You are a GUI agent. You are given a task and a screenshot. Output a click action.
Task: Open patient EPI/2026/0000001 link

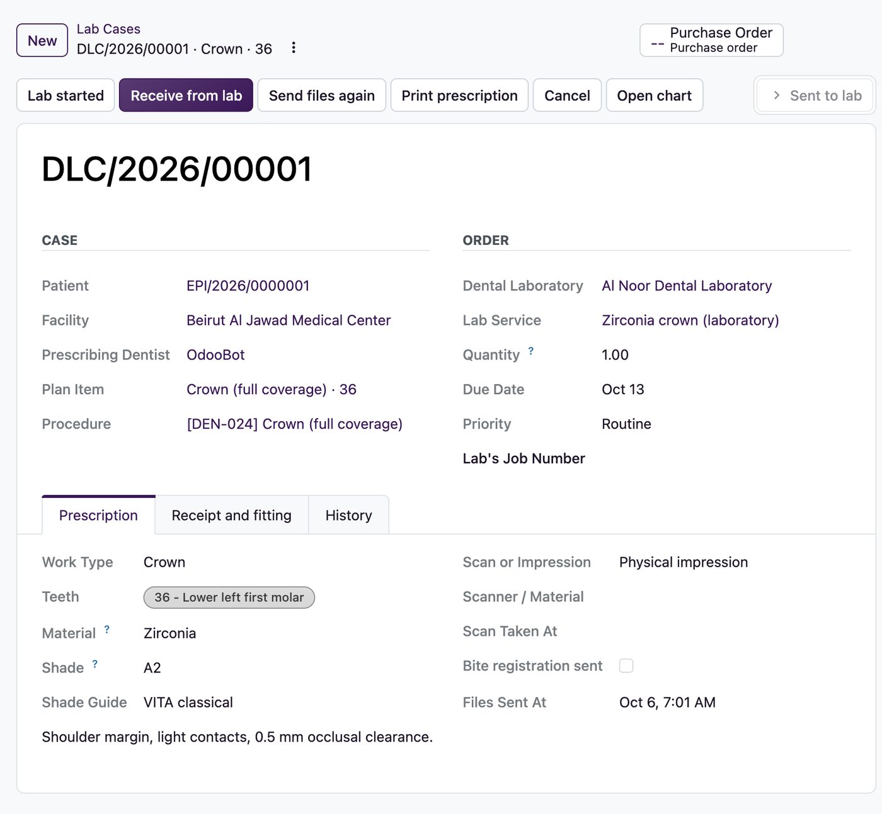248,286
